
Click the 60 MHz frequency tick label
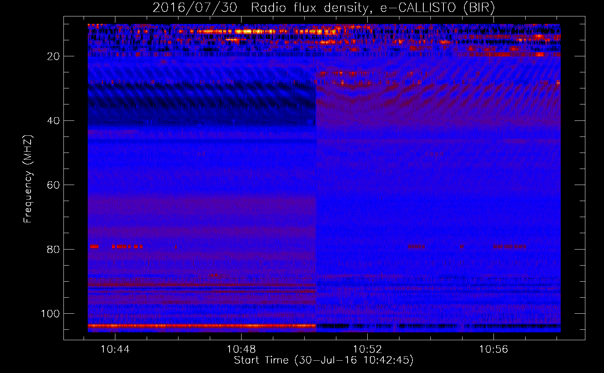click(53, 185)
